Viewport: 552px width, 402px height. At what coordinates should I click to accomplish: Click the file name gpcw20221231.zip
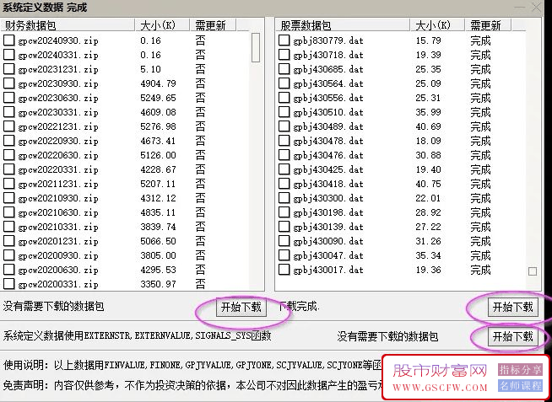click(x=58, y=126)
